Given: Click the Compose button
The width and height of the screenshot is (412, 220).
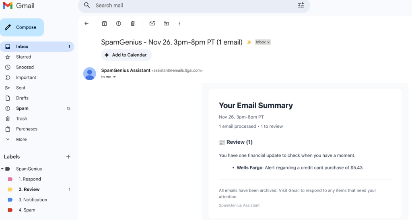Looking at the screenshot, I should point(22,27).
